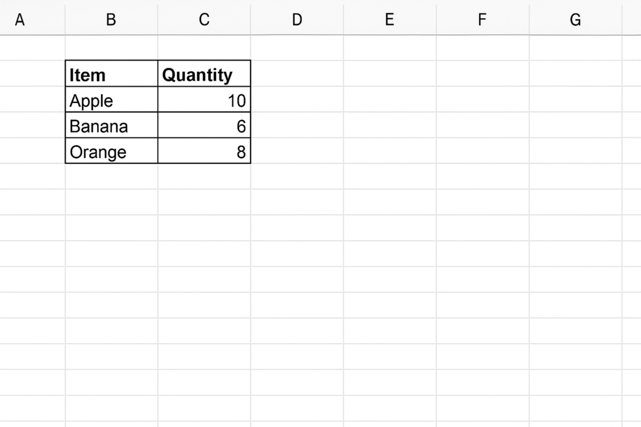
Task: Click empty cell right of the 10 value
Action: pos(297,99)
